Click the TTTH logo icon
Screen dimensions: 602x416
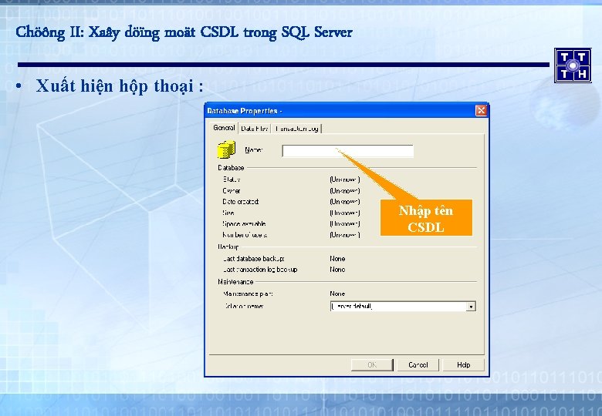pos(573,65)
